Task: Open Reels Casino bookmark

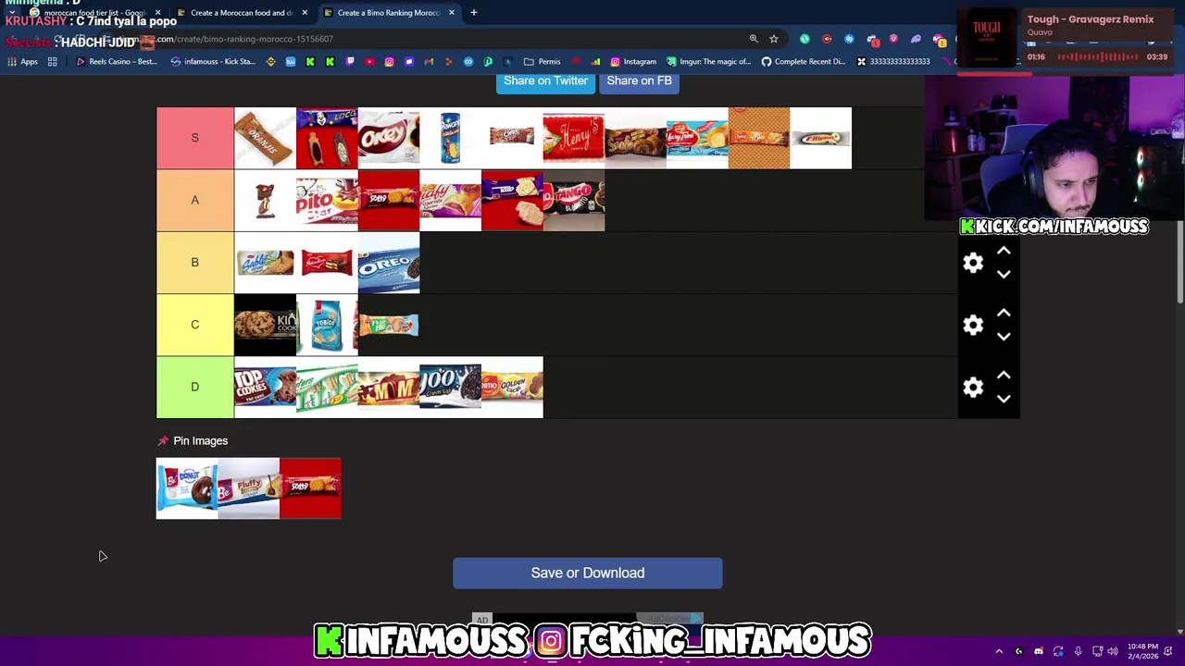Action: tap(117, 62)
